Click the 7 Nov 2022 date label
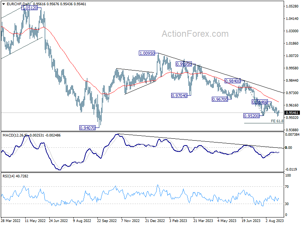Viewport: 301px width, 225px height. [130, 220]
